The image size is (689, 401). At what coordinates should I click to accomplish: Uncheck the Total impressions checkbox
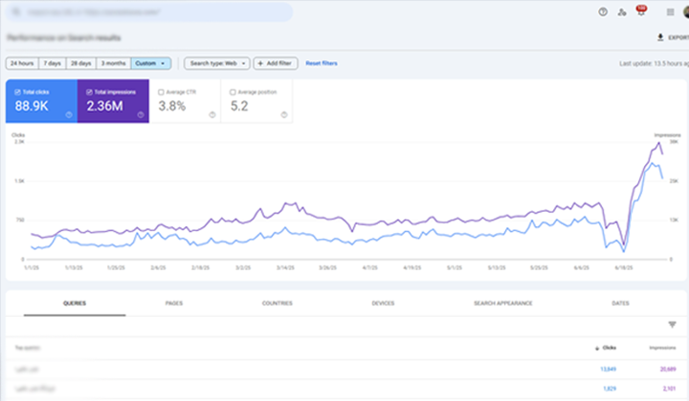(x=89, y=93)
